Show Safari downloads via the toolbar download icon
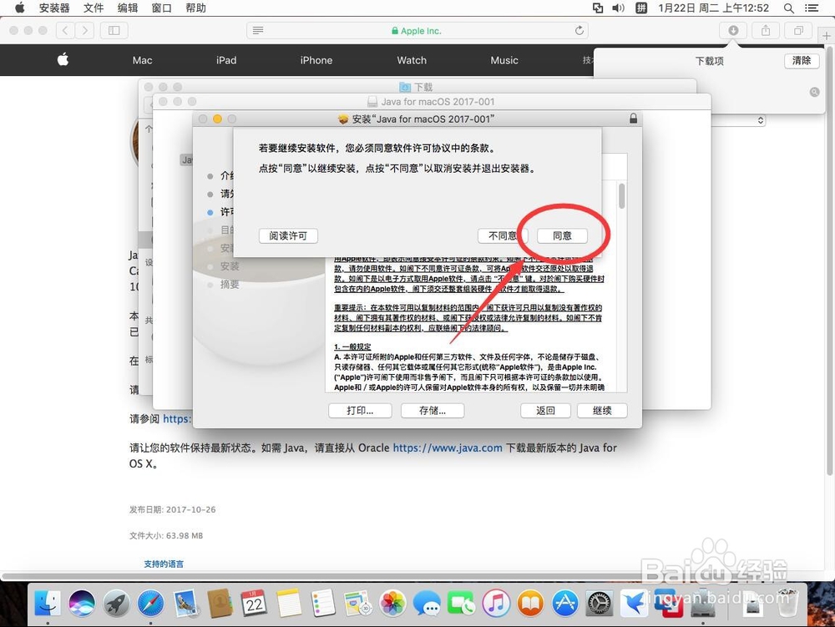The height and width of the screenshot is (627, 835). point(732,30)
